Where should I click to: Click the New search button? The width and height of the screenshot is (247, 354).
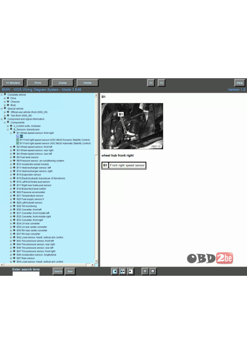70,271
